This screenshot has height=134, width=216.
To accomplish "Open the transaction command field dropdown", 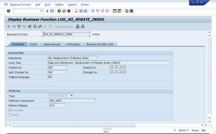I will 41,11.
